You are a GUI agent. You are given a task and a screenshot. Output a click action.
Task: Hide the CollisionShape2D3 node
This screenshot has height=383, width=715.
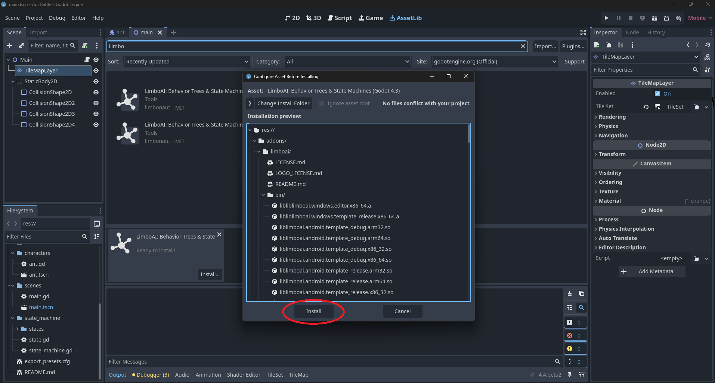96,114
